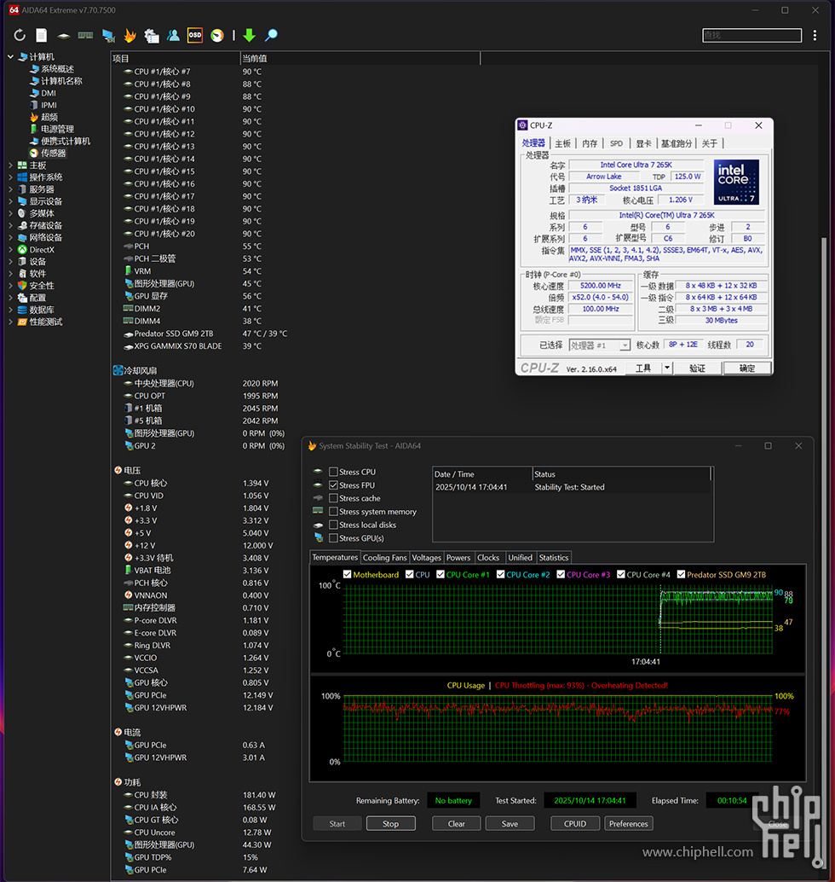Enable the Stress CPU checkbox

pyautogui.click(x=334, y=472)
